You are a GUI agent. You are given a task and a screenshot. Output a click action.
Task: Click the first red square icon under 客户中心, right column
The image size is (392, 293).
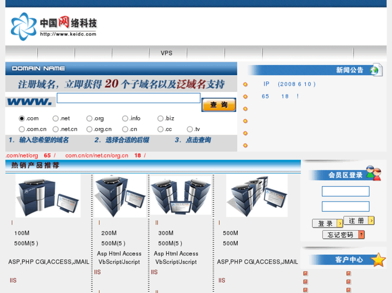coord(349,274)
